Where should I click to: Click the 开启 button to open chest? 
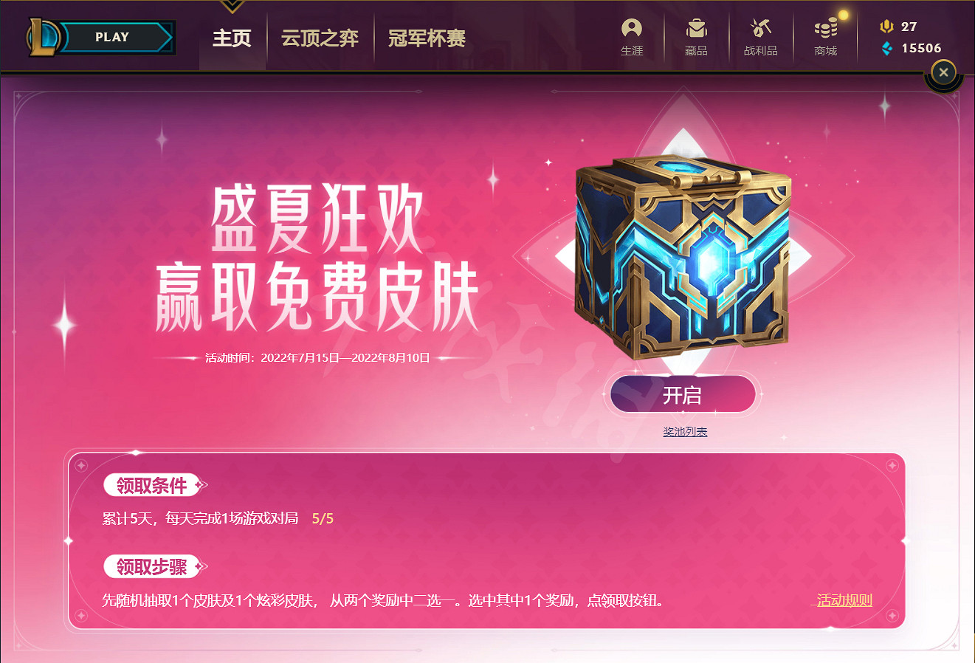click(683, 395)
